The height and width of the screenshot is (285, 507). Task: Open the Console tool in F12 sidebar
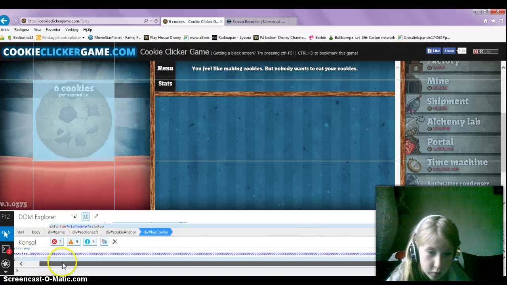6,249
